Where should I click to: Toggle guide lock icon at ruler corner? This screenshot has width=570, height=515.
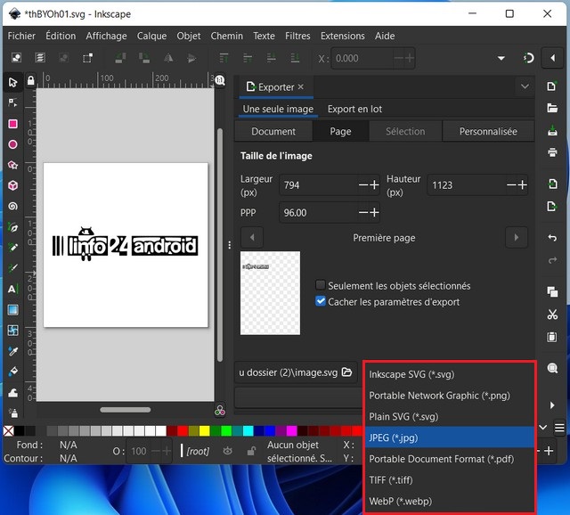pos(31,80)
